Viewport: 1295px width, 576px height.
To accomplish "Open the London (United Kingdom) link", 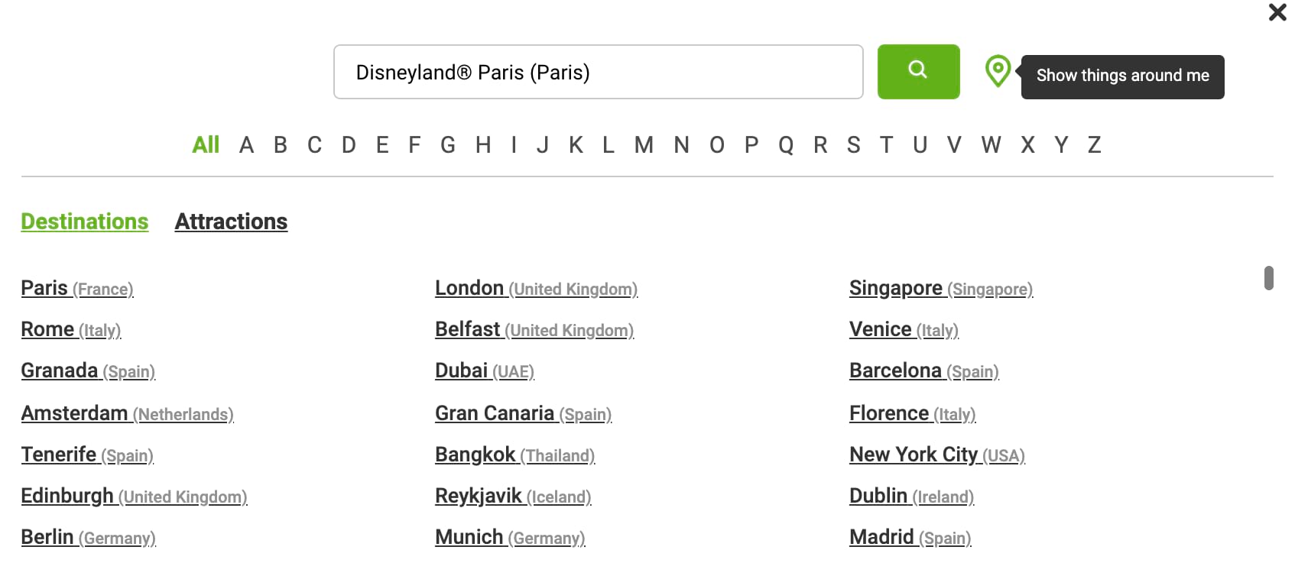I will [537, 288].
